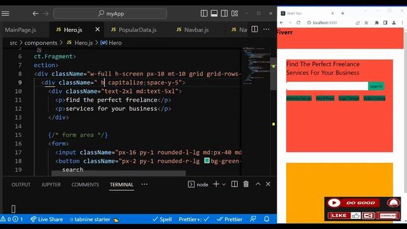Kill the terminal with trash icon
This screenshot has width=407, height=229.
pyautogui.click(x=246, y=184)
